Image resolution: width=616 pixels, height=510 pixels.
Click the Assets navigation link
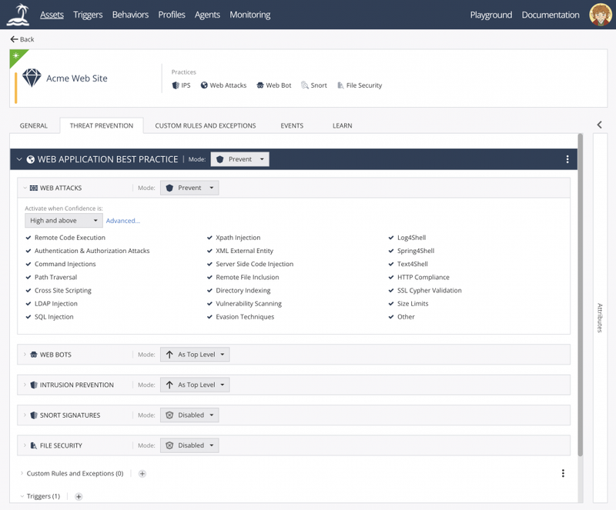pyautogui.click(x=52, y=15)
